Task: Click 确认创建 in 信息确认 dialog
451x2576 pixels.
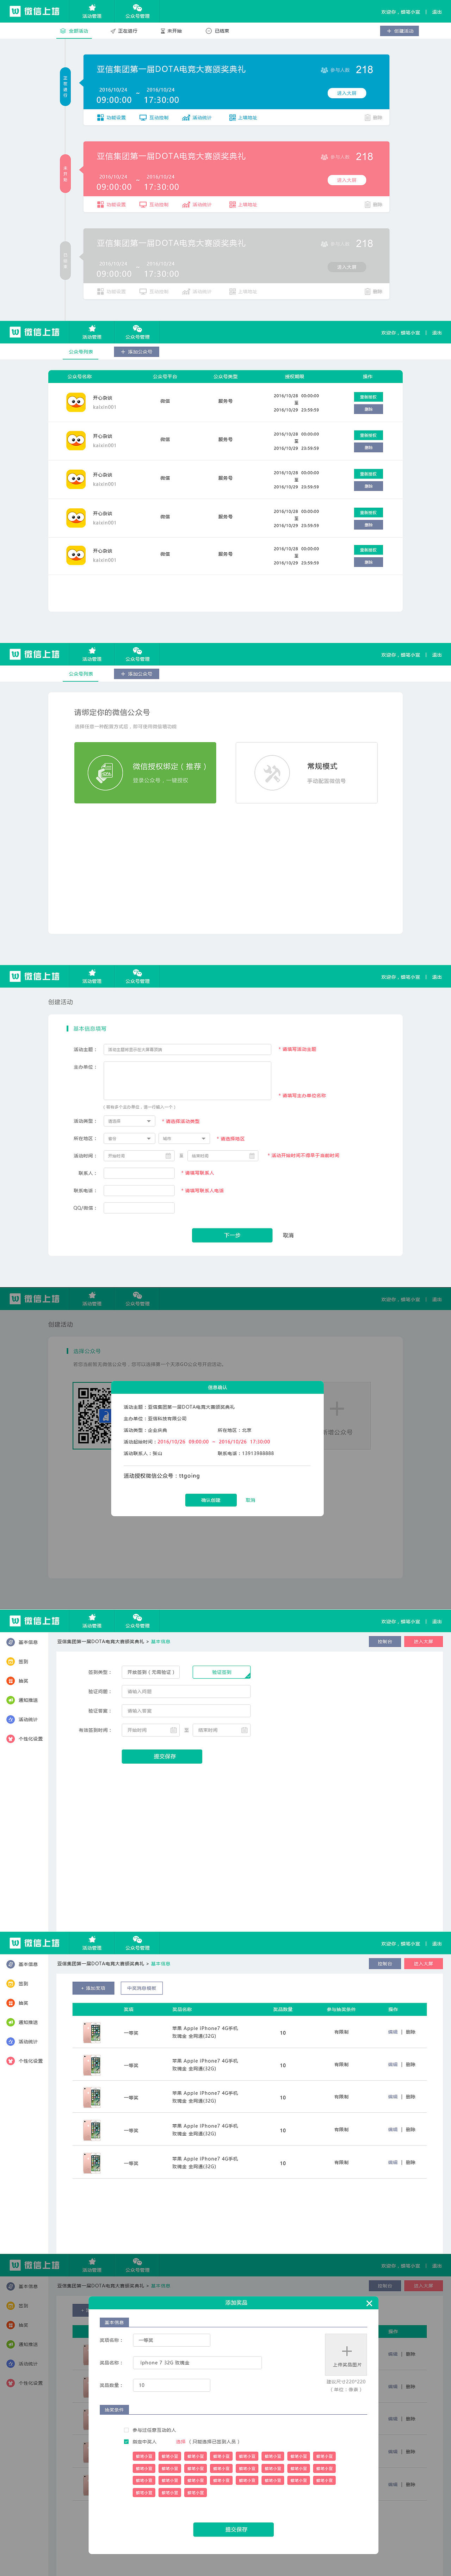Action: point(211,1500)
